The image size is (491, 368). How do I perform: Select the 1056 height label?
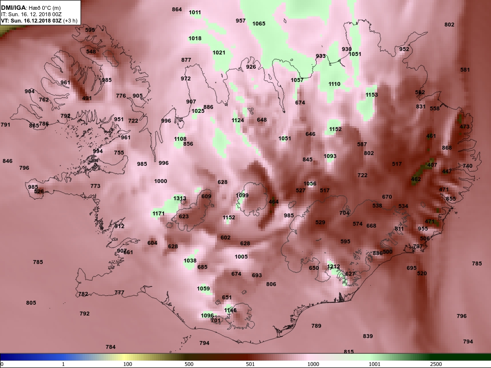click(x=310, y=184)
